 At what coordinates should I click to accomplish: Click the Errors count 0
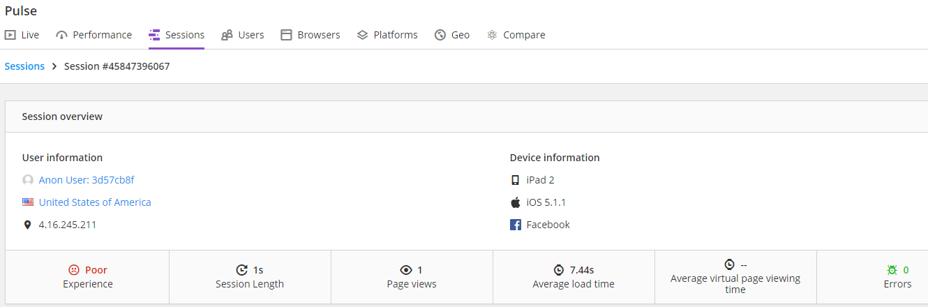[906, 270]
